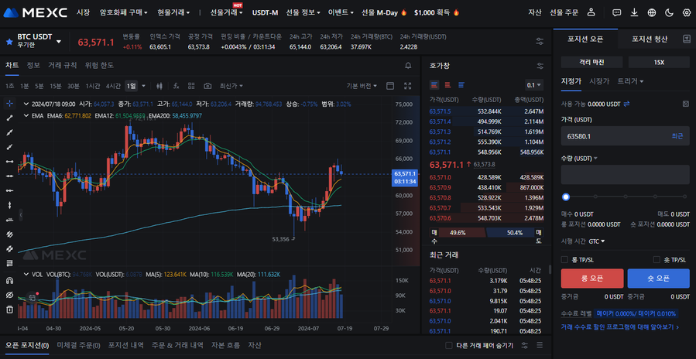Click the price input field
This screenshot has height=359, width=696.
[625, 136]
